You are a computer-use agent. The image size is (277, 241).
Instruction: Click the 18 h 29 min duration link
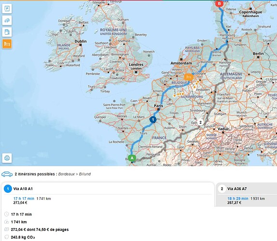(238, 199)
